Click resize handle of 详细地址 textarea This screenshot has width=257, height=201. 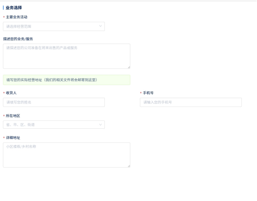tap(129, 166)
